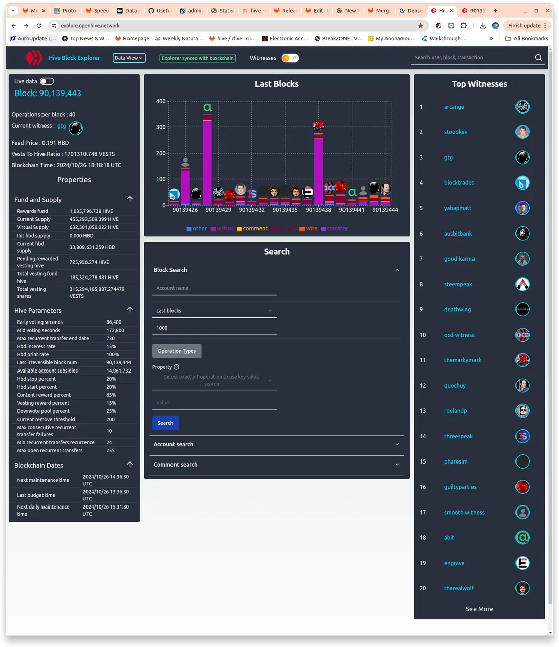Open the Property selection dropdown
559x647 pixels.
(214, 380)
